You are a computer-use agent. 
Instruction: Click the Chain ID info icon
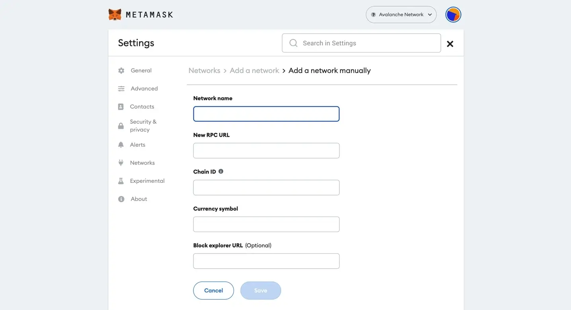pyautogui.click(x=221, y=171)
